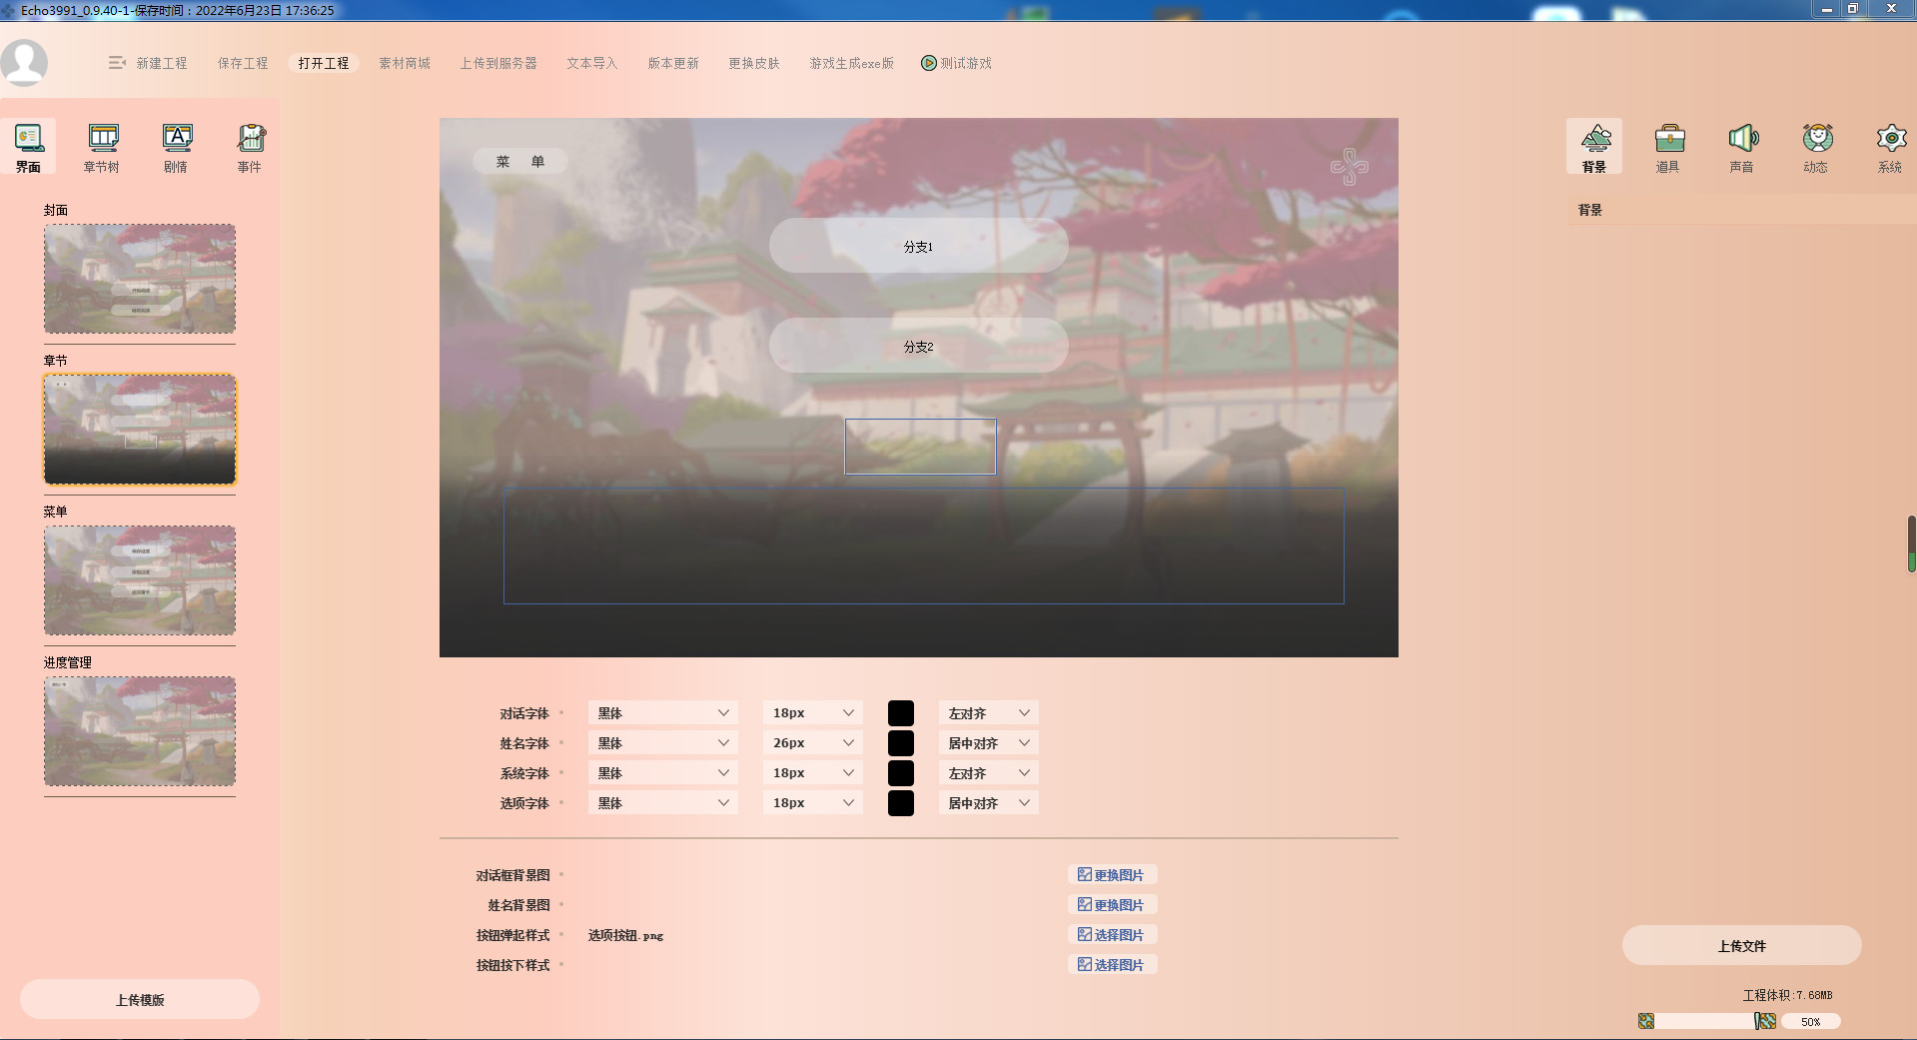
Task: Open the 系统 settings icon
Action: (x=1889, y=146)
